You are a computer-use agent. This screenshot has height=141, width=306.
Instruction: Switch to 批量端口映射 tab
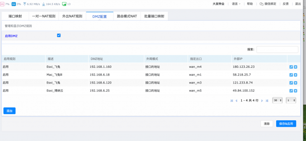154,16
